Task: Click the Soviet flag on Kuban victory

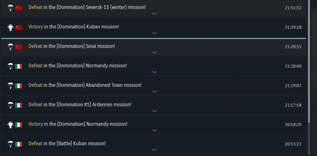Action: coord(19,27)
